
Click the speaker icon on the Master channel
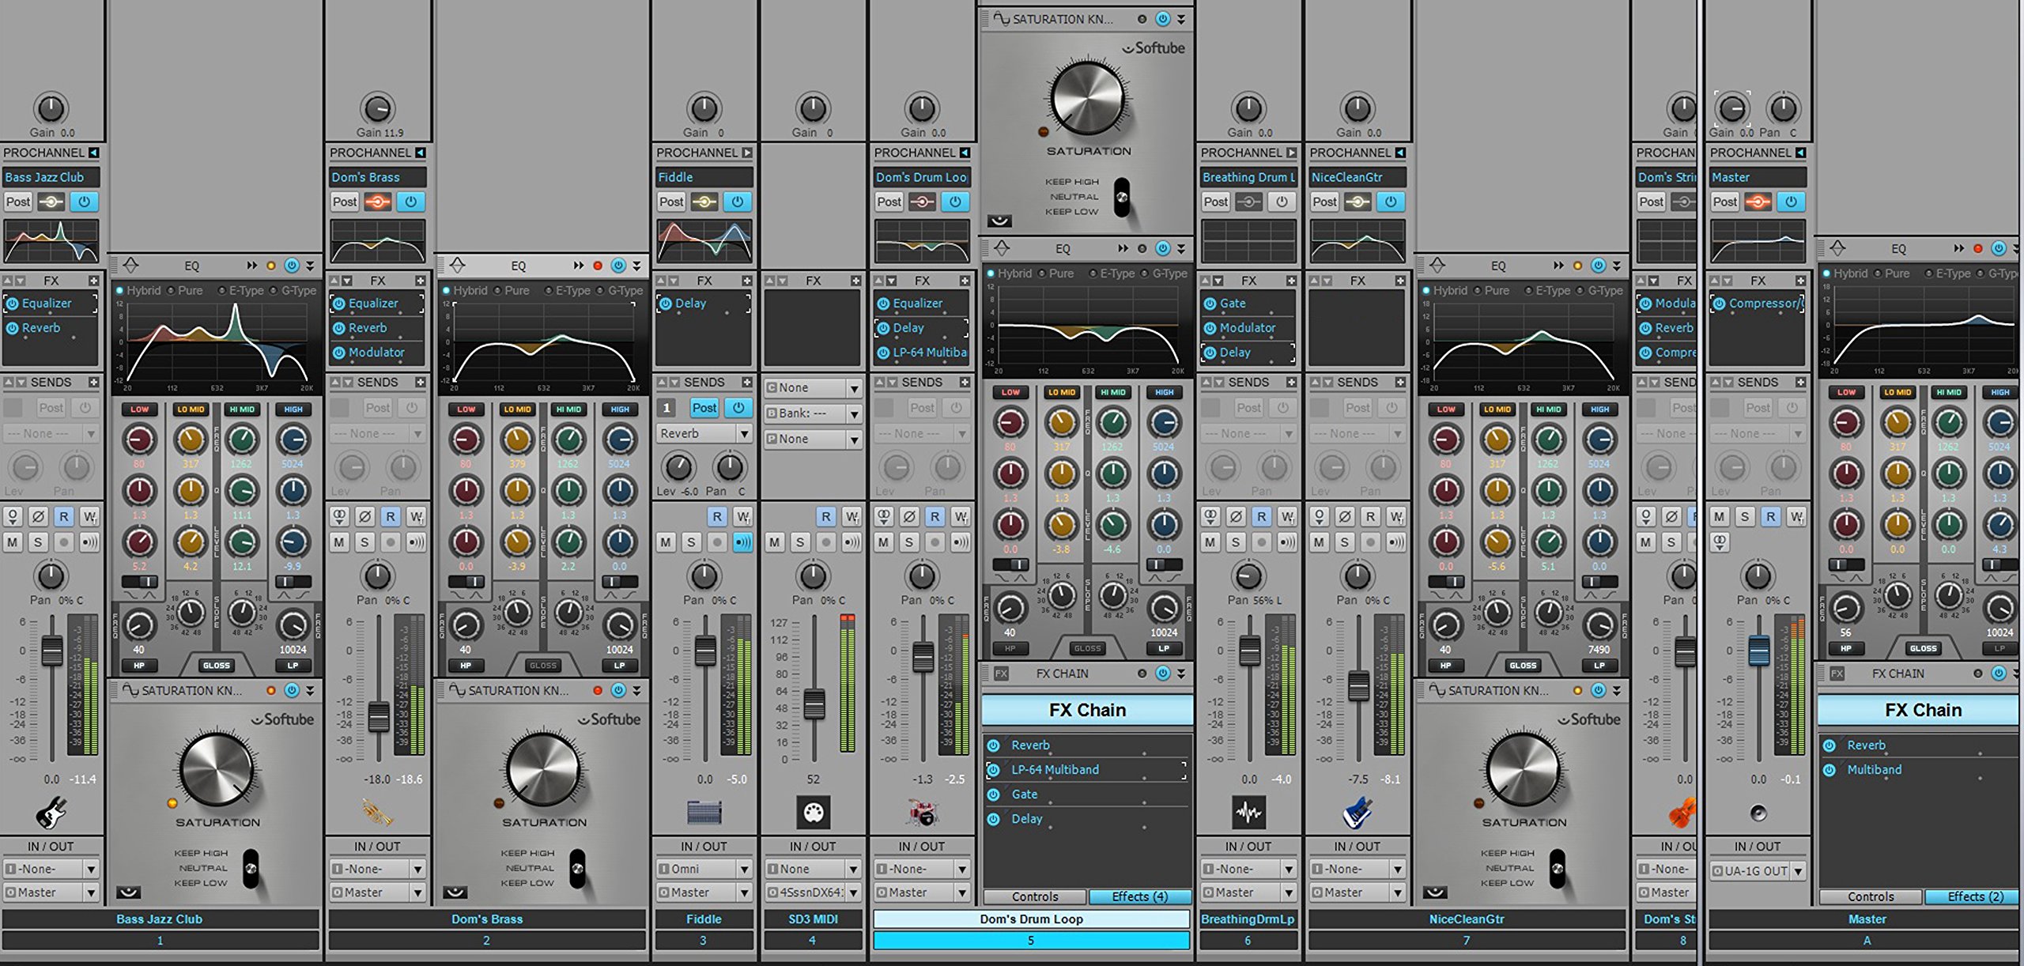tap(1757, 813)
